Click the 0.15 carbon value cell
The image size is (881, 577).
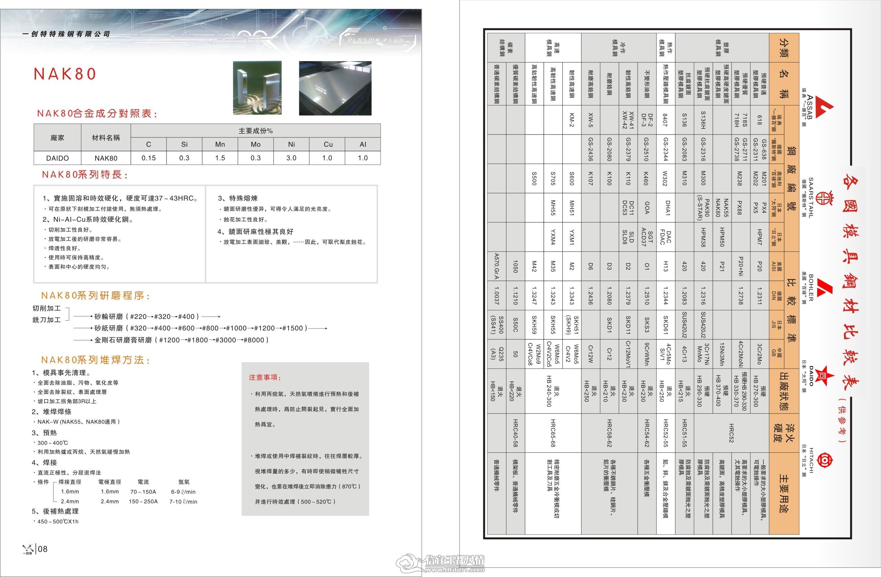(x=148, y=158)
